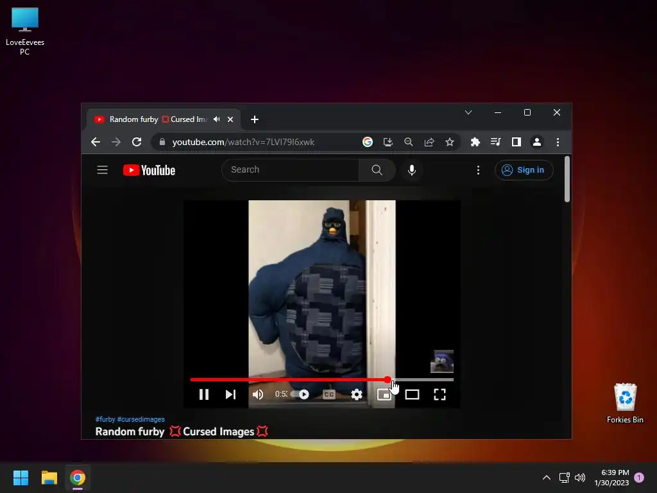Screen dimensions: 657x493
Task: Search with your voice microphone
Action: [412, 169]
